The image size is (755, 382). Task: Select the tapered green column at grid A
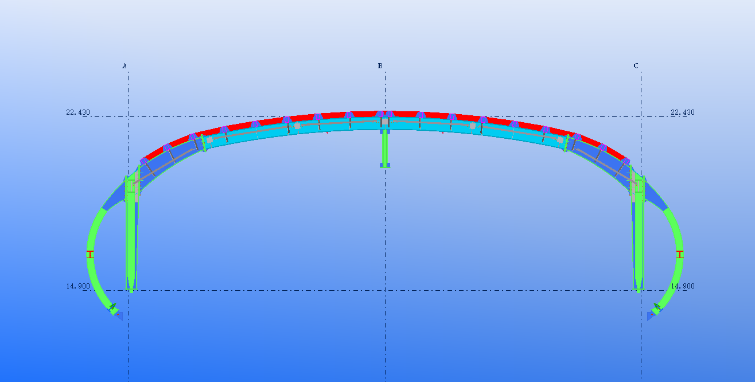click(131, 241)
